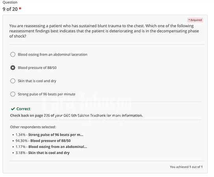This screenshot has width=214, height=177.
Task: Click the 1.17% Blood oozing result row
Action: [x=51, y=147]
